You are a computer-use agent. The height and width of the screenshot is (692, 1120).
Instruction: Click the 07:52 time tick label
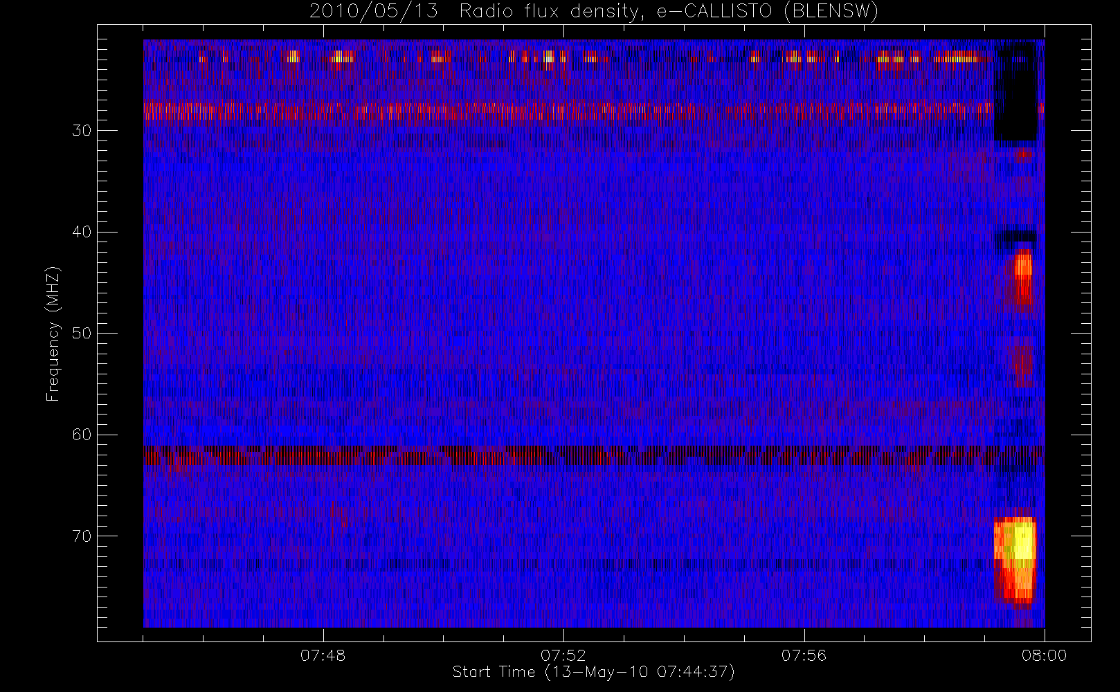click(563, 655)
